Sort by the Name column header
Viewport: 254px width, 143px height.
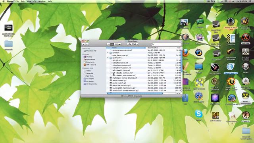pos(126,48)
